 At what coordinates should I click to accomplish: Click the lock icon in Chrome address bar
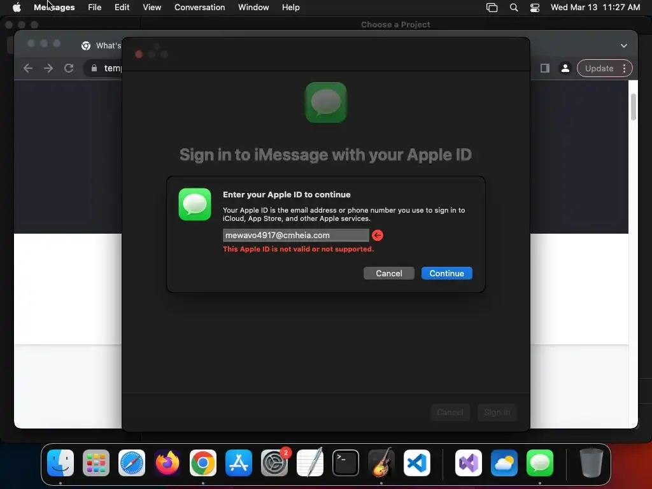tap(94, 68)
